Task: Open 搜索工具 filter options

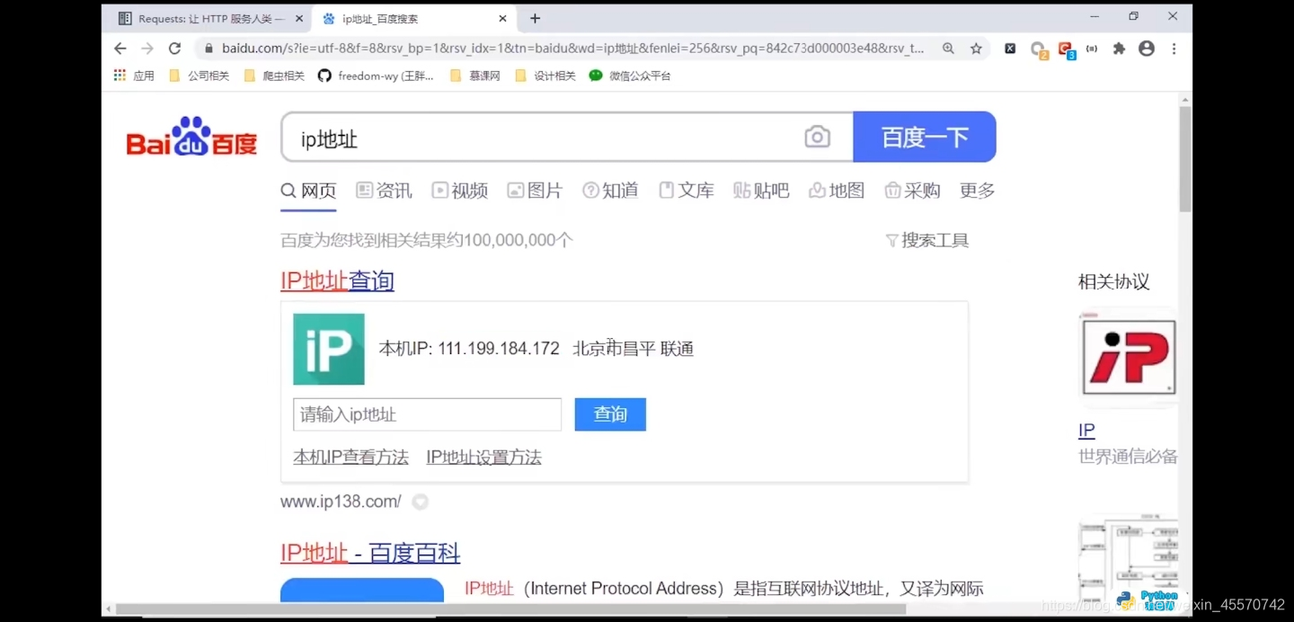Action: click(927, 240)
